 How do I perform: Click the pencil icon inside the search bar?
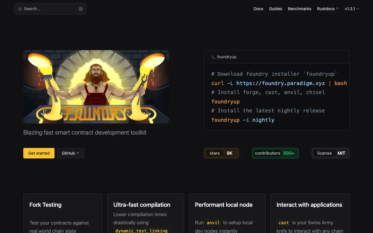81,9
